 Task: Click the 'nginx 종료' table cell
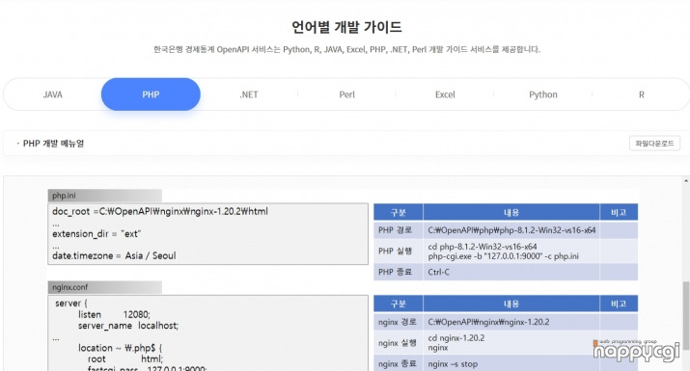point(399,364)
